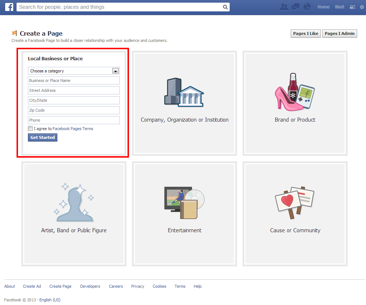Click the Business or Place Name field
Image resolution: width=366 pixels, height=305 pixels.
click(74, 80)
